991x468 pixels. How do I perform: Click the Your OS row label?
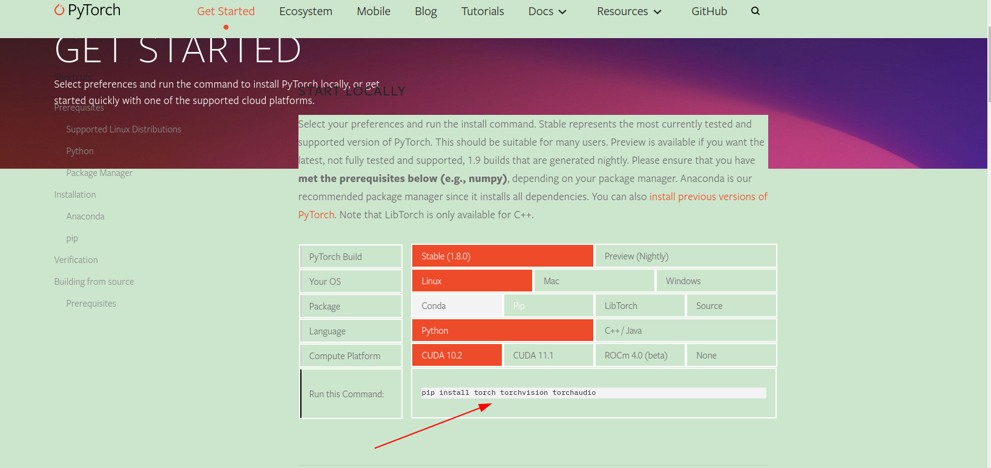click(x=351, y=281)
